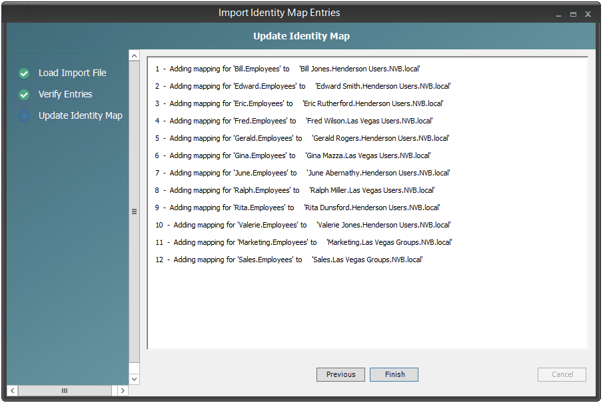Select log line 9 for 'Rita.Employees'
The image size is (603, 403).
(x=298, y=208)
